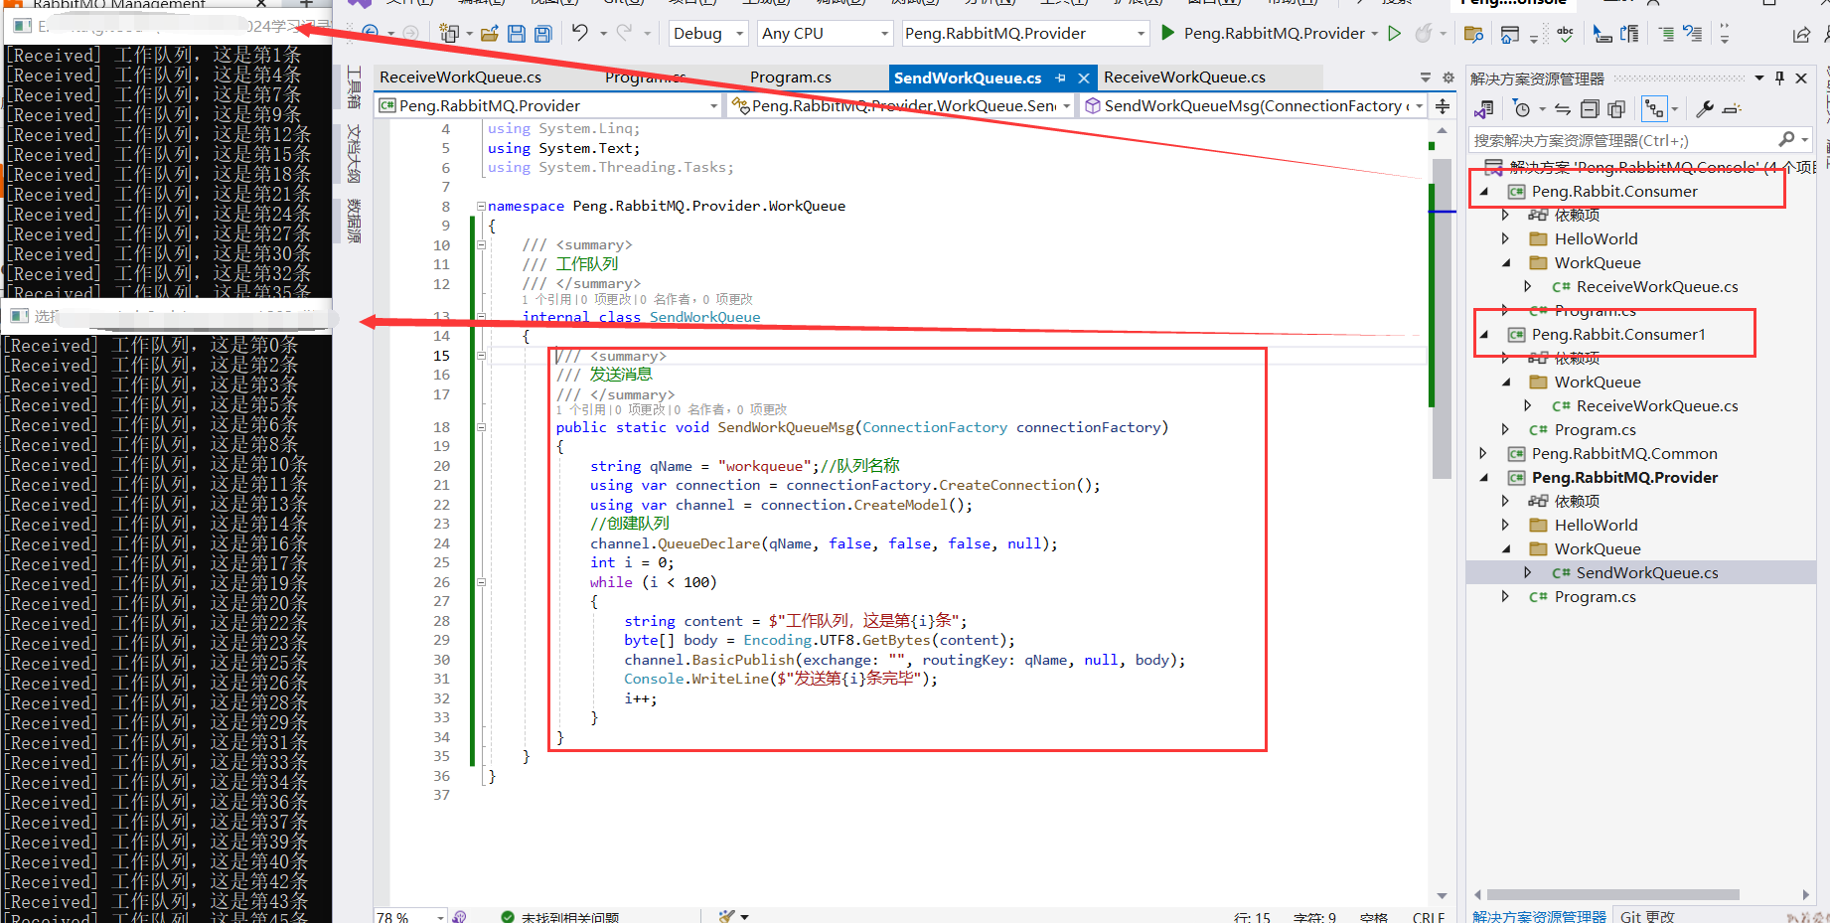1830x923 pixels.
Task: Collapse the SendWorkQueueMsg method at line 18
Action: pyautogui.click(x=481, y=428)
